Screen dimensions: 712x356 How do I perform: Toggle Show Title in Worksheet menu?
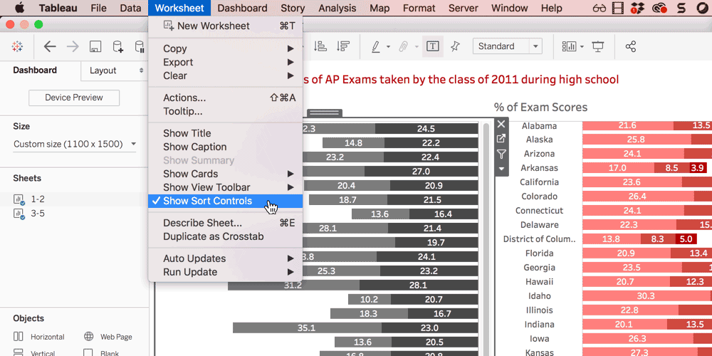coord(225,133)
